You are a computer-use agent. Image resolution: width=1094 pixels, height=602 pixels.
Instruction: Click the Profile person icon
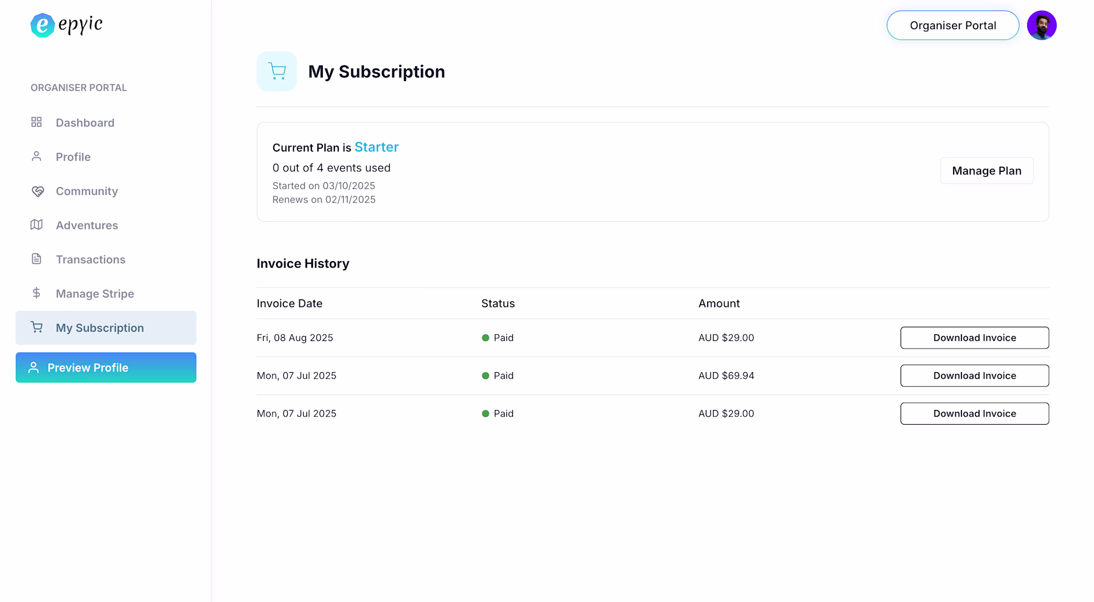37,157
